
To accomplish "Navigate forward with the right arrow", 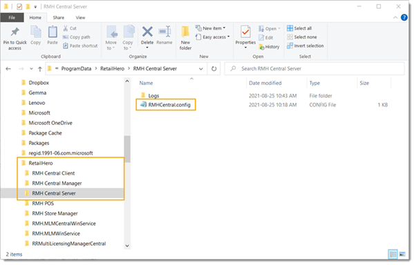I will 21,69.
